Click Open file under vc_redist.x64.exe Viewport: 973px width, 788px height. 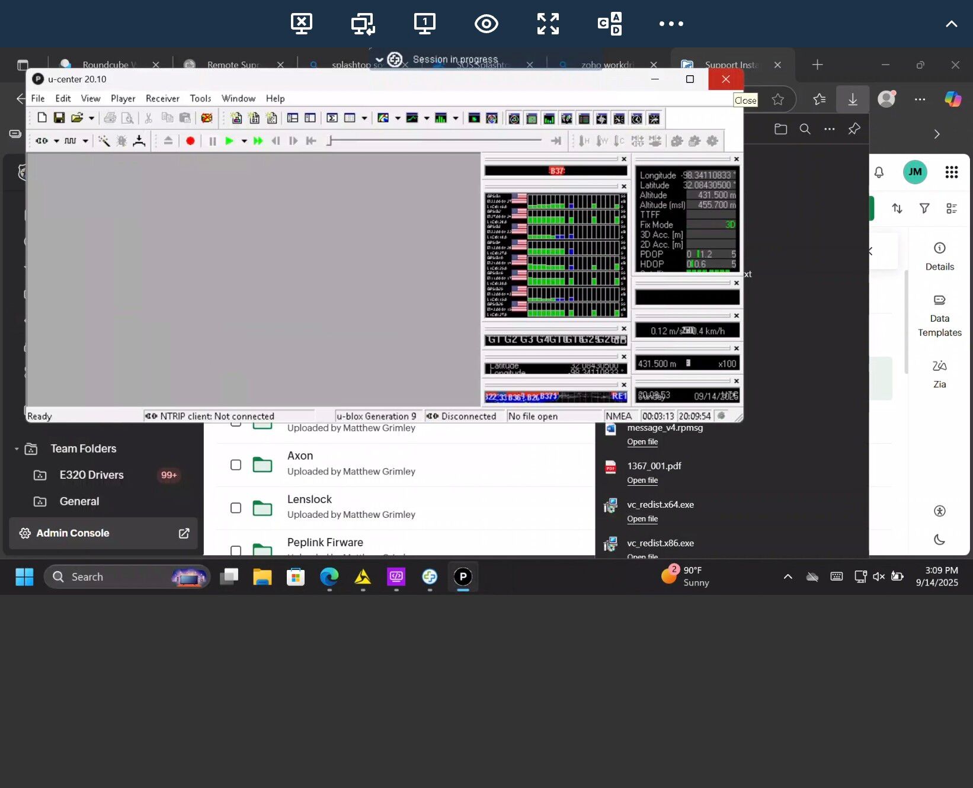642,519
